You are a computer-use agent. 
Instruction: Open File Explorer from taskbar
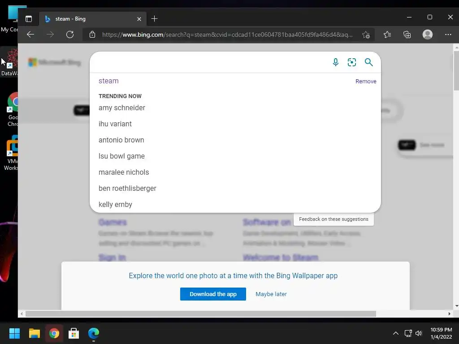pos(34,333)
